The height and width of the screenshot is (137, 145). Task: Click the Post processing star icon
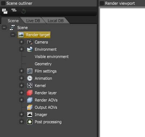[x=30, y=122]
